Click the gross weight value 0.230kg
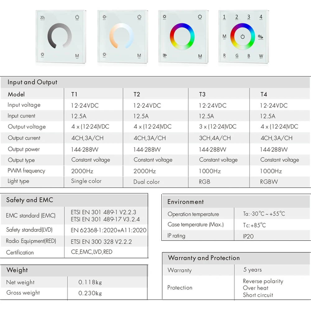This screenshot has width=311, height=311. click(90, 293)
